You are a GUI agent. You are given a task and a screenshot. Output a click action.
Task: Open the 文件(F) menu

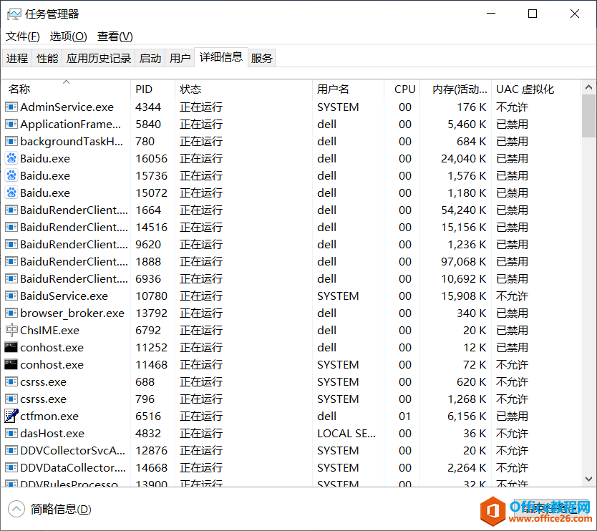pyautogui.click(x=23, y=36)
